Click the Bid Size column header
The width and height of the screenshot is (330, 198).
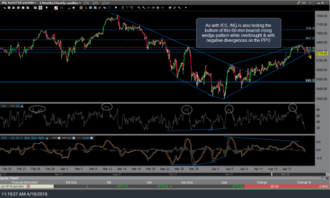pos(71,182)
